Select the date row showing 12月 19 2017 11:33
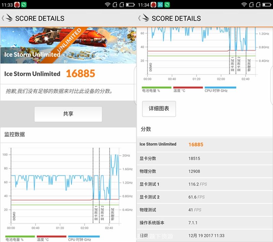Image resolution: width=273 pixels, height=242 pixels. [x=205, y=236]
